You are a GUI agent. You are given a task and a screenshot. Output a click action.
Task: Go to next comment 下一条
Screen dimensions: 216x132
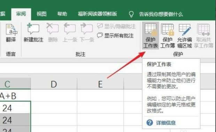coord(87,33)
